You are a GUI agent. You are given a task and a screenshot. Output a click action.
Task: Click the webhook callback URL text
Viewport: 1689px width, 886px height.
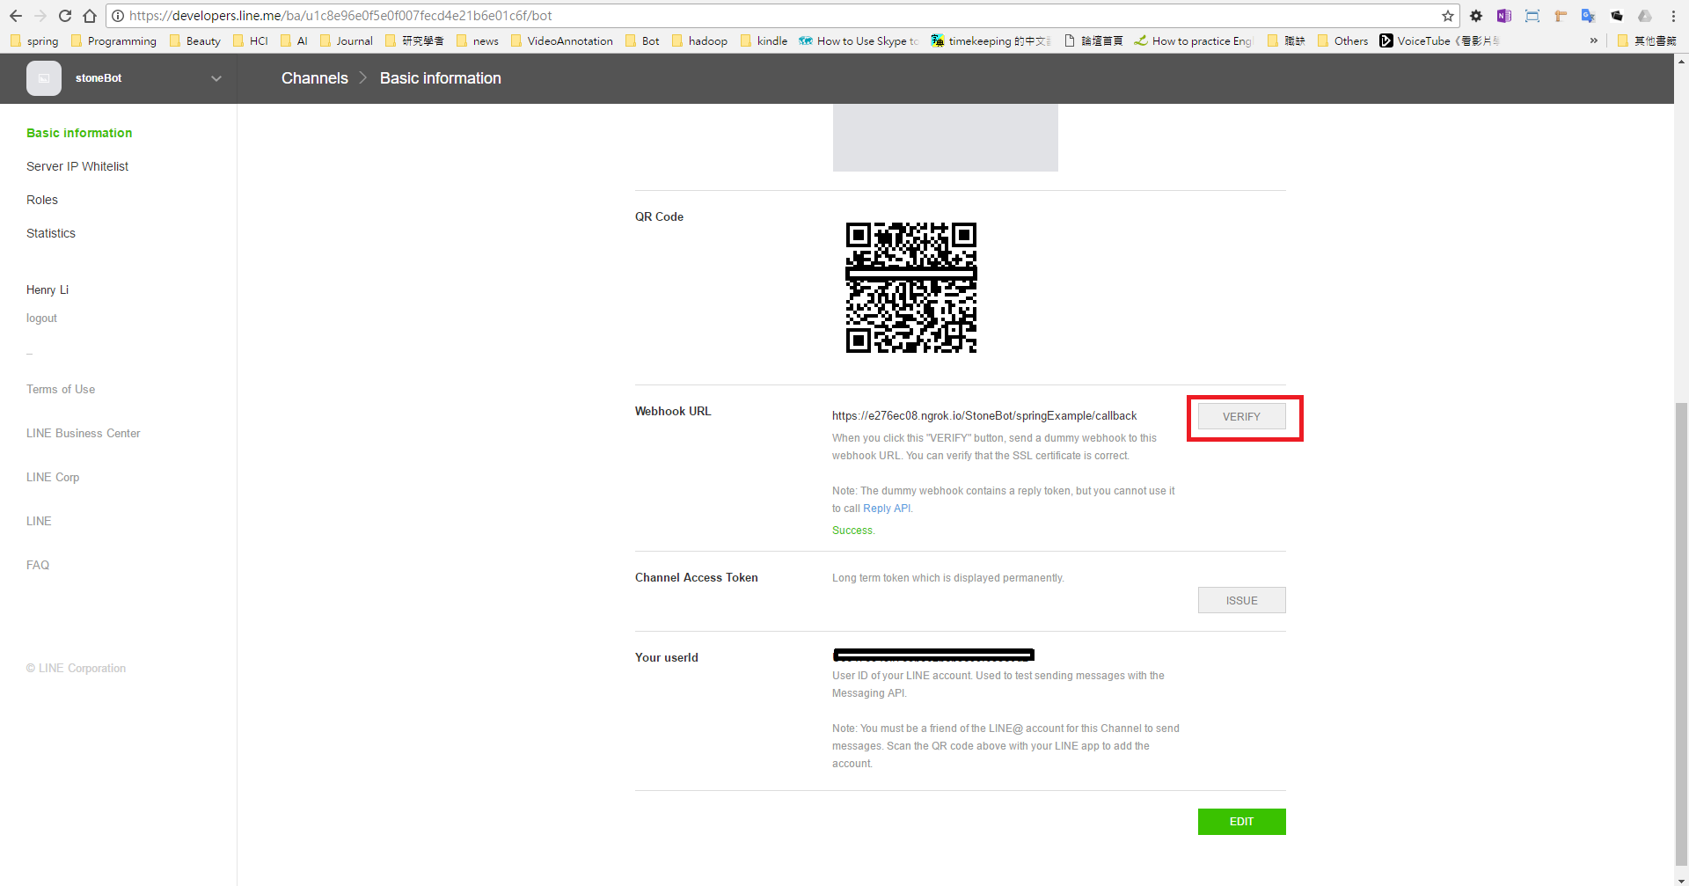pos(984,416)
